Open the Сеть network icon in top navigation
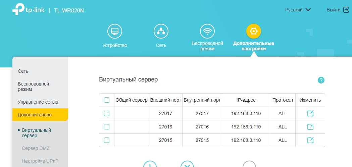The height and width of the screenshot is (167, 352). click(161, 32)
